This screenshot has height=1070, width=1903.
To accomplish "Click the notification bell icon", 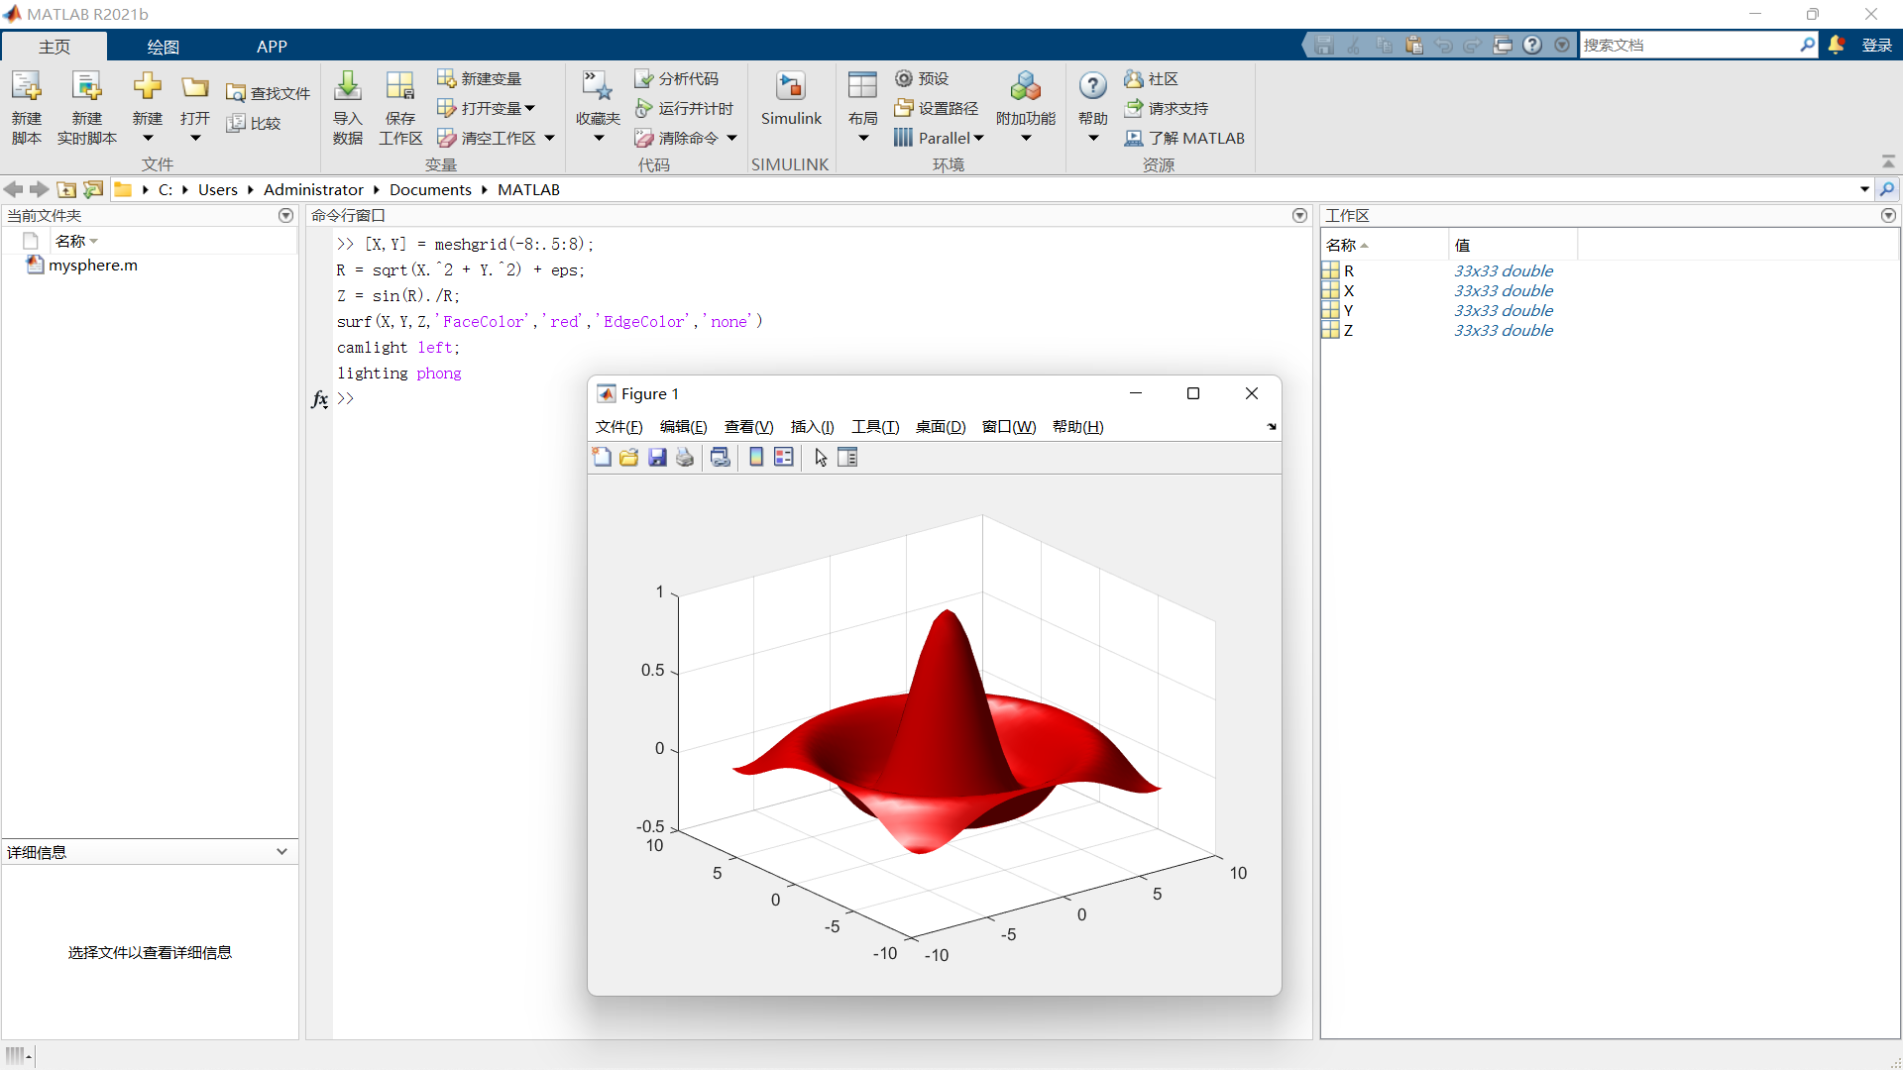I will (x=1836, y=45).
